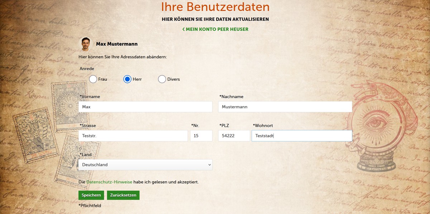Select the Frau radio button
The image size is (430, 214).
pos(92,79)
